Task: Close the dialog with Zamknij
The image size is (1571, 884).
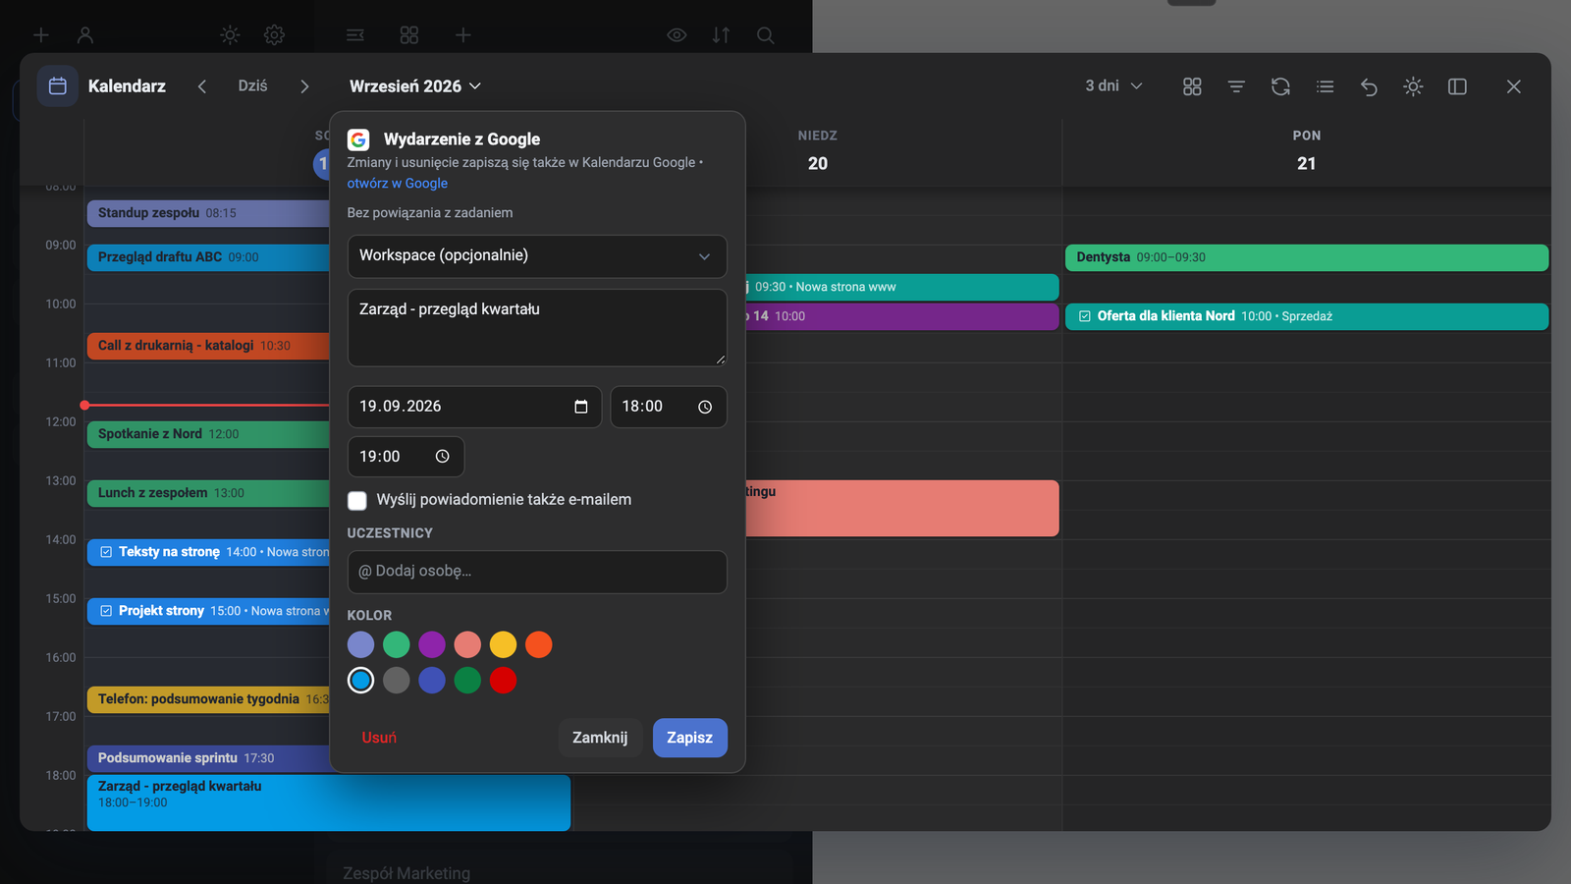Action: click(x=600, y=738)
